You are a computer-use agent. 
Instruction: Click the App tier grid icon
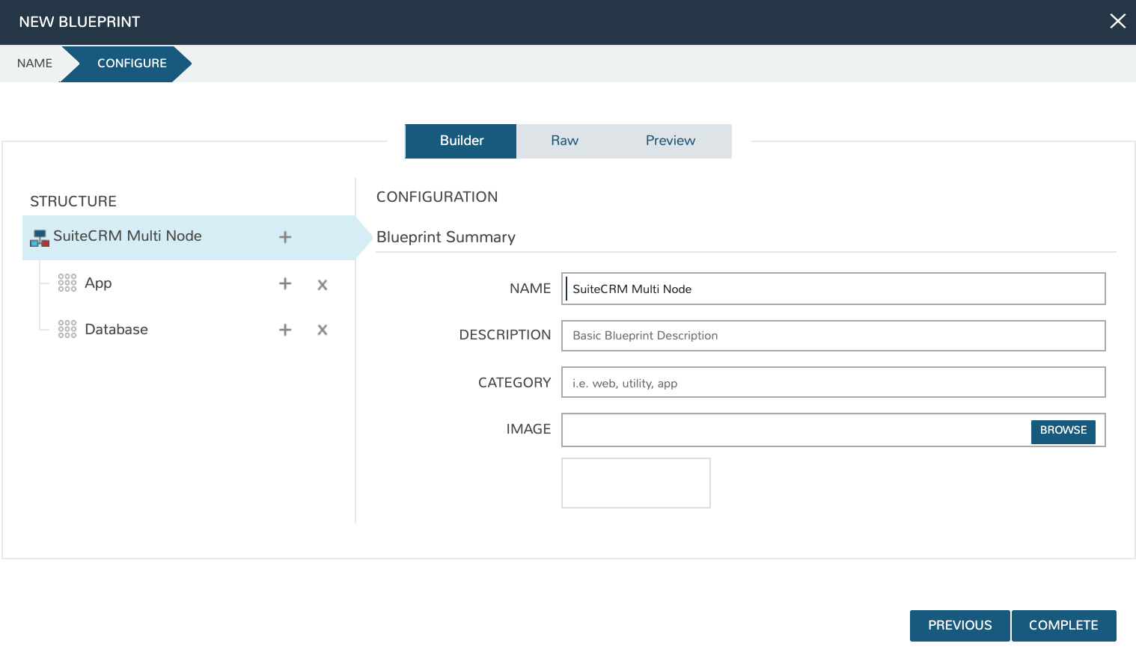coord(67,283)
